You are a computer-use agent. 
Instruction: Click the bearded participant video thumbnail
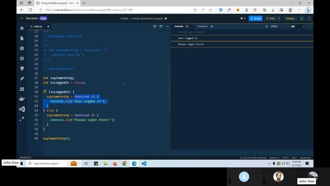pyautogui.click(x=278, y=177)
